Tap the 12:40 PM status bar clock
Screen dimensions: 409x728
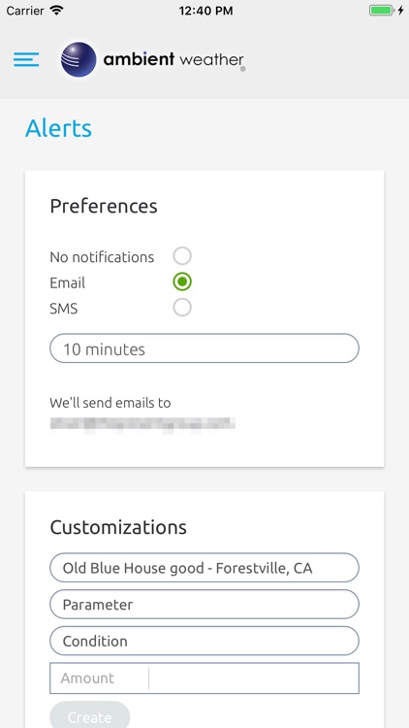(205, 11)
